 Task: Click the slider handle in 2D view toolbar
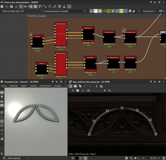(88, 91)
